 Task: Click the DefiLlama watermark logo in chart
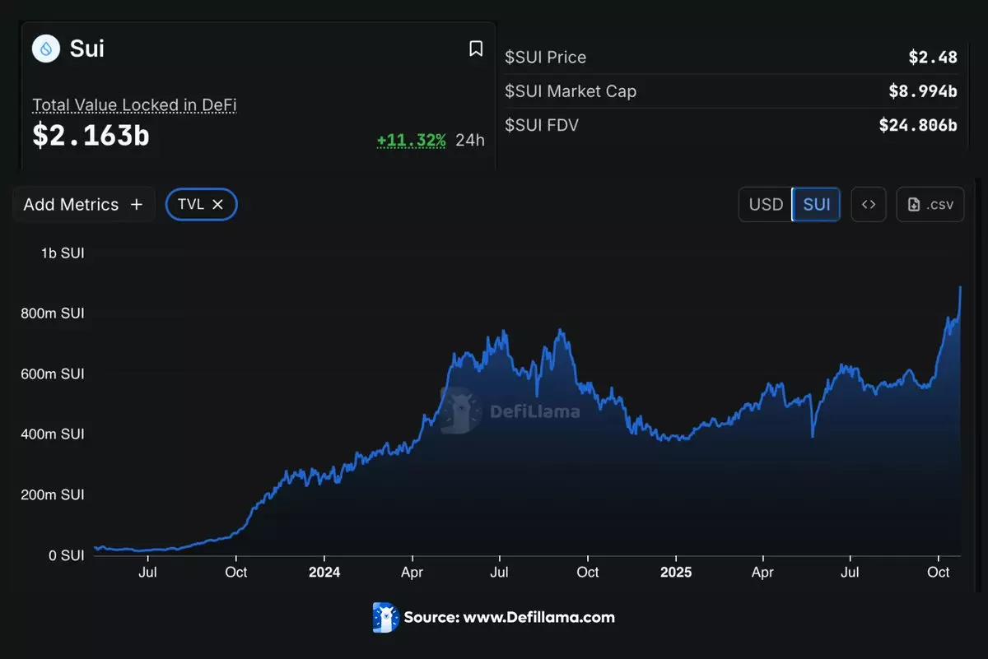point(461,410)
